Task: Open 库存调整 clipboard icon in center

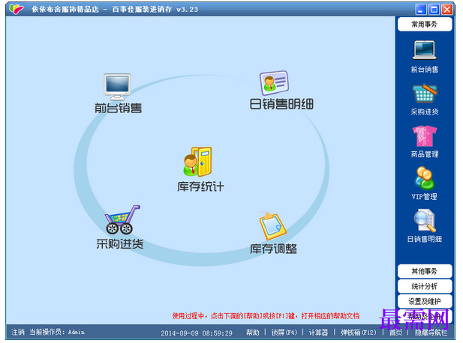Action: 272,226
